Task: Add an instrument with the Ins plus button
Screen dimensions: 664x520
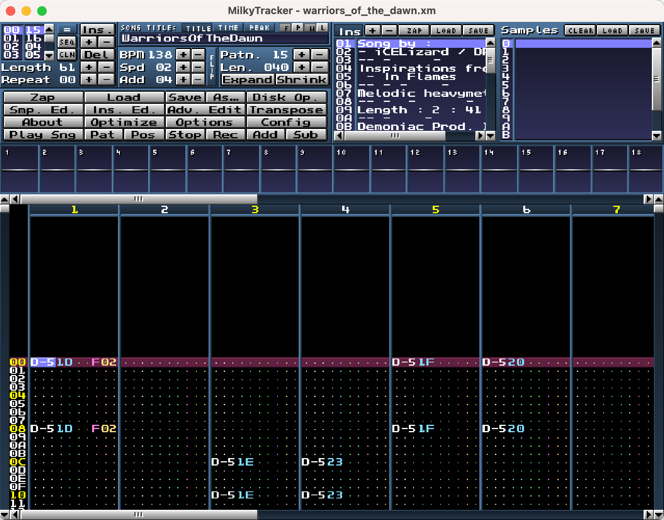Action: click(372, 31)
